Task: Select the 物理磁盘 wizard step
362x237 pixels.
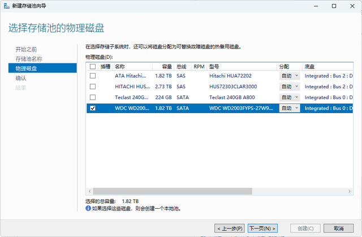Action: click(42, 68)
